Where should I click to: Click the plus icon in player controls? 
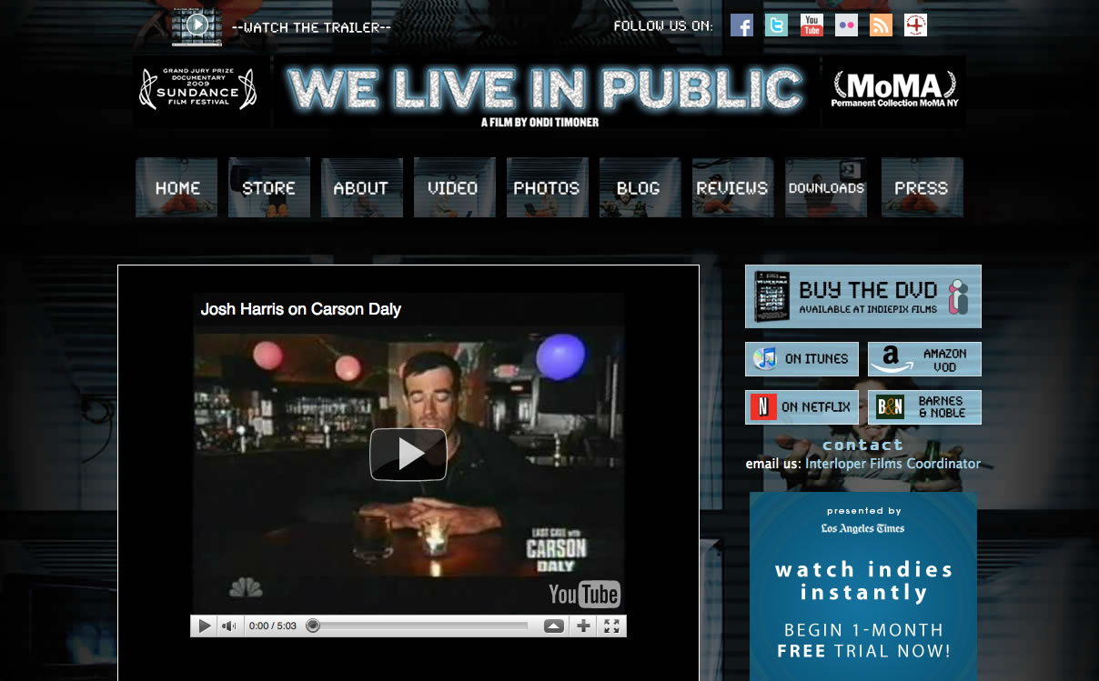point(583,626)
